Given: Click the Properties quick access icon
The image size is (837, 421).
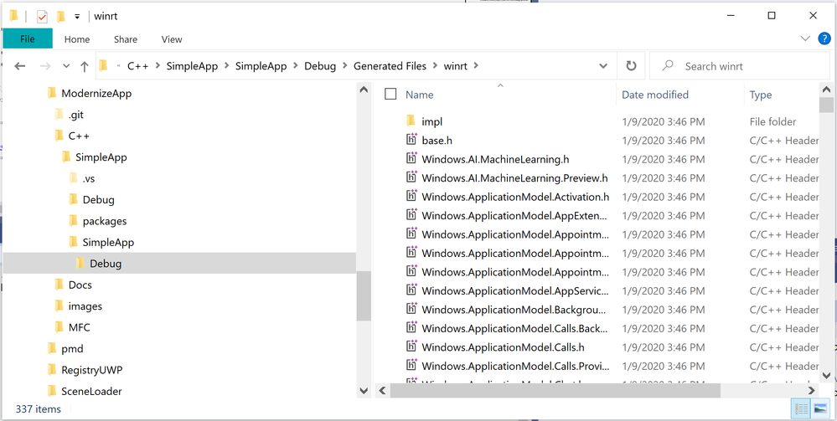Looking at the screenshot, I should tap(42, 16).
